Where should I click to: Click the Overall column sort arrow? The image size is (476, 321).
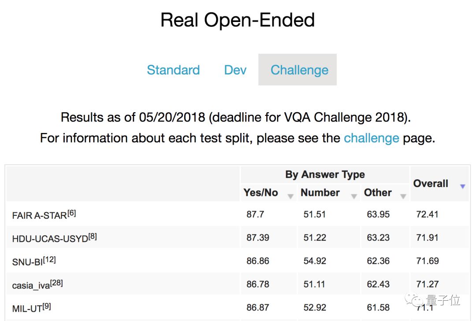(462, 187)
